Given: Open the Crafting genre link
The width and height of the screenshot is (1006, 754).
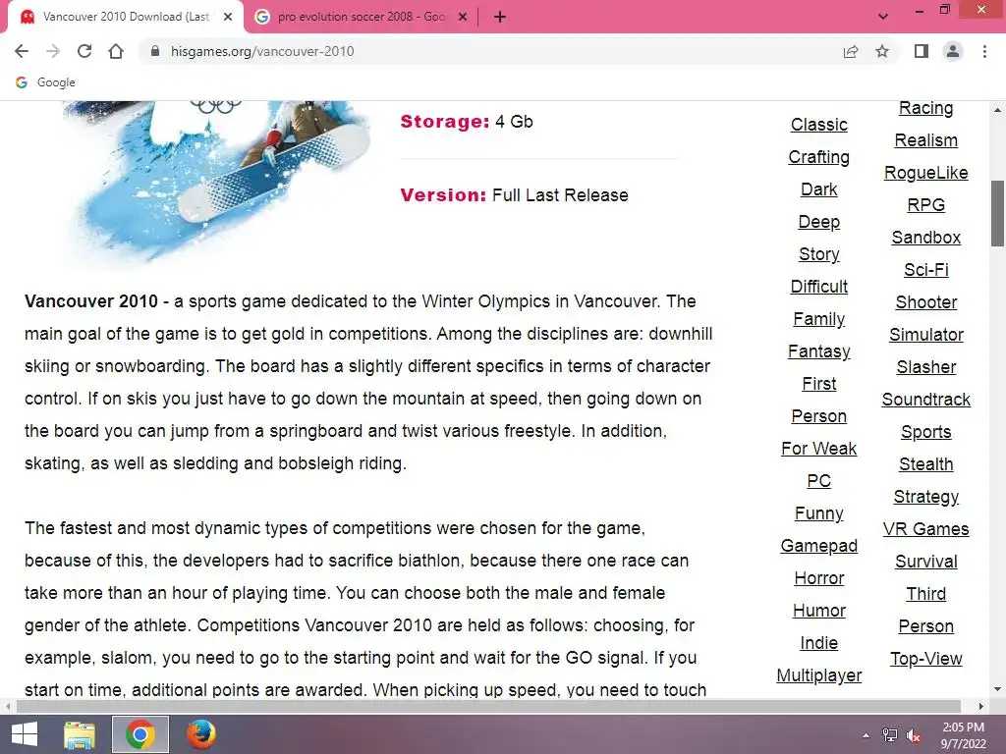Looking at the screenshot, I should 818,157.
